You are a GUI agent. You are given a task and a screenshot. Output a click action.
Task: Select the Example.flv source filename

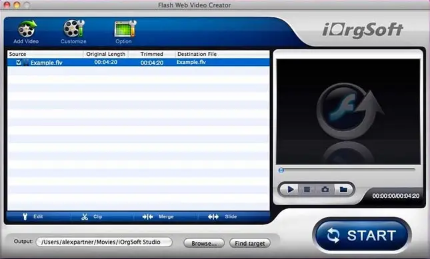[x=47, y=63]
